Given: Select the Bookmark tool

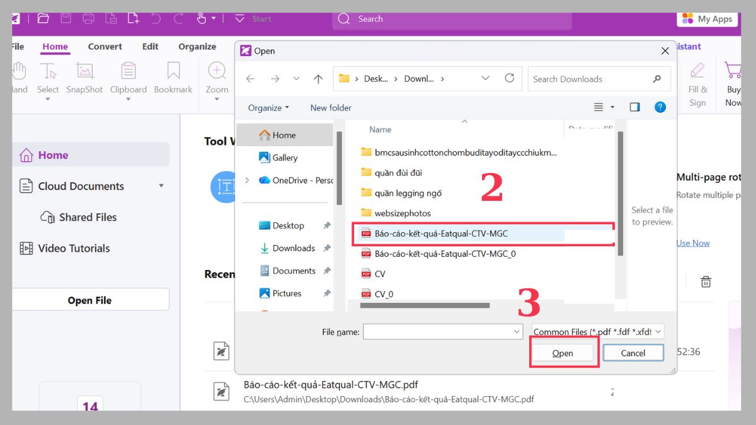Looking at the screenshot, I should pyautogui.click(x=173, y=76).
